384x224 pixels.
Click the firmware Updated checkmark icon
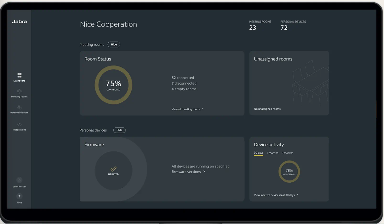pyautogui.click(x=113, y=169)
